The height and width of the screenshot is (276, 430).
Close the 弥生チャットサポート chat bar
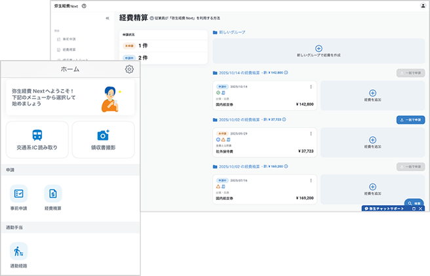click(x=421, y=208)
